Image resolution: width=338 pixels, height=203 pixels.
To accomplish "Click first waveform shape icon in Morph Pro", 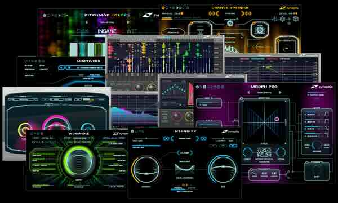I will tap(327, 114).
